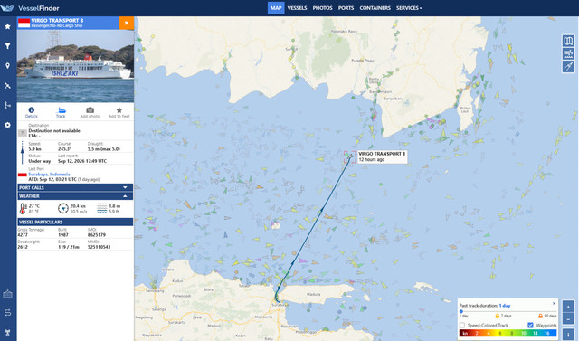Open the Details info icon

pos(32,110)
